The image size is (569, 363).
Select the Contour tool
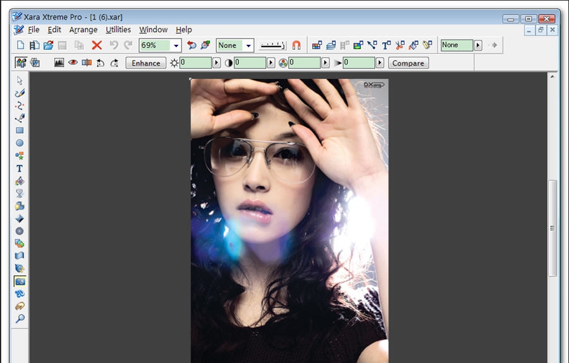[x=20, y=231]
